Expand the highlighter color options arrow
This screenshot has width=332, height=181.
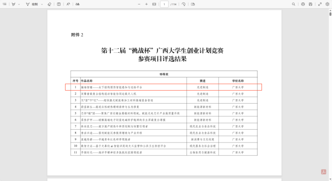19,4
